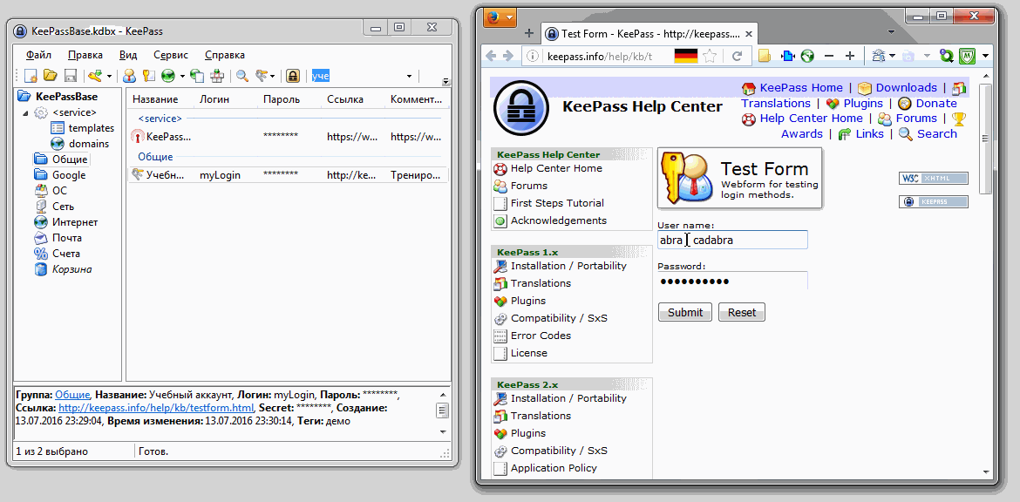
Task: Click the green globe icon in browser toolbar
Action: coord(807,56)
